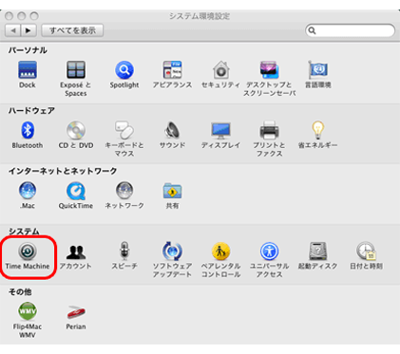Click the magnifying glass in search field
The image size is (400, 354).
pyautogui.click(x=312, y=30)
